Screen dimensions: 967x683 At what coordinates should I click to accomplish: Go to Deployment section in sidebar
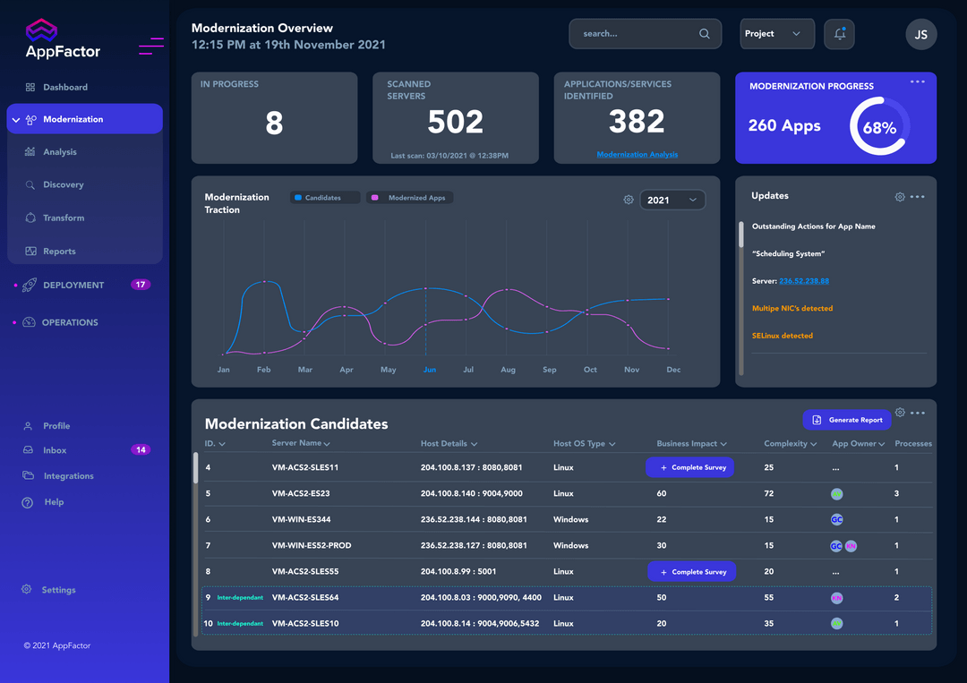73,286
